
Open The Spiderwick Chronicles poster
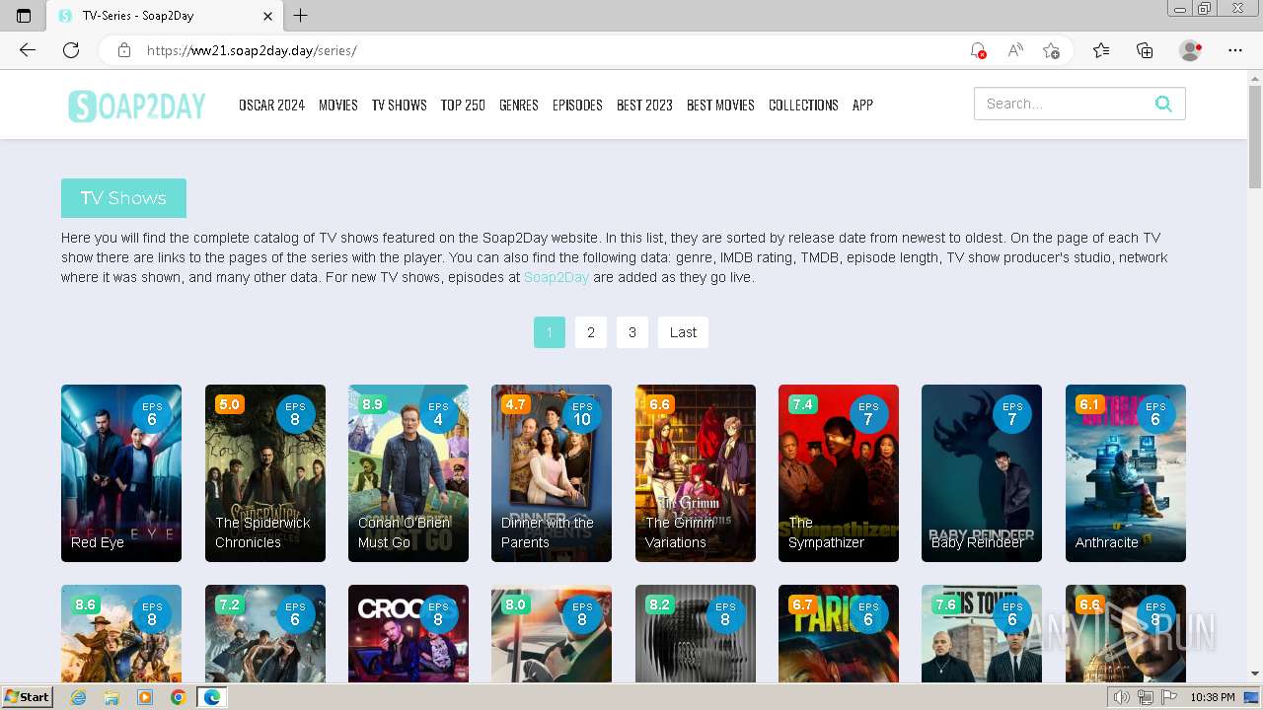tap(265, 473)
